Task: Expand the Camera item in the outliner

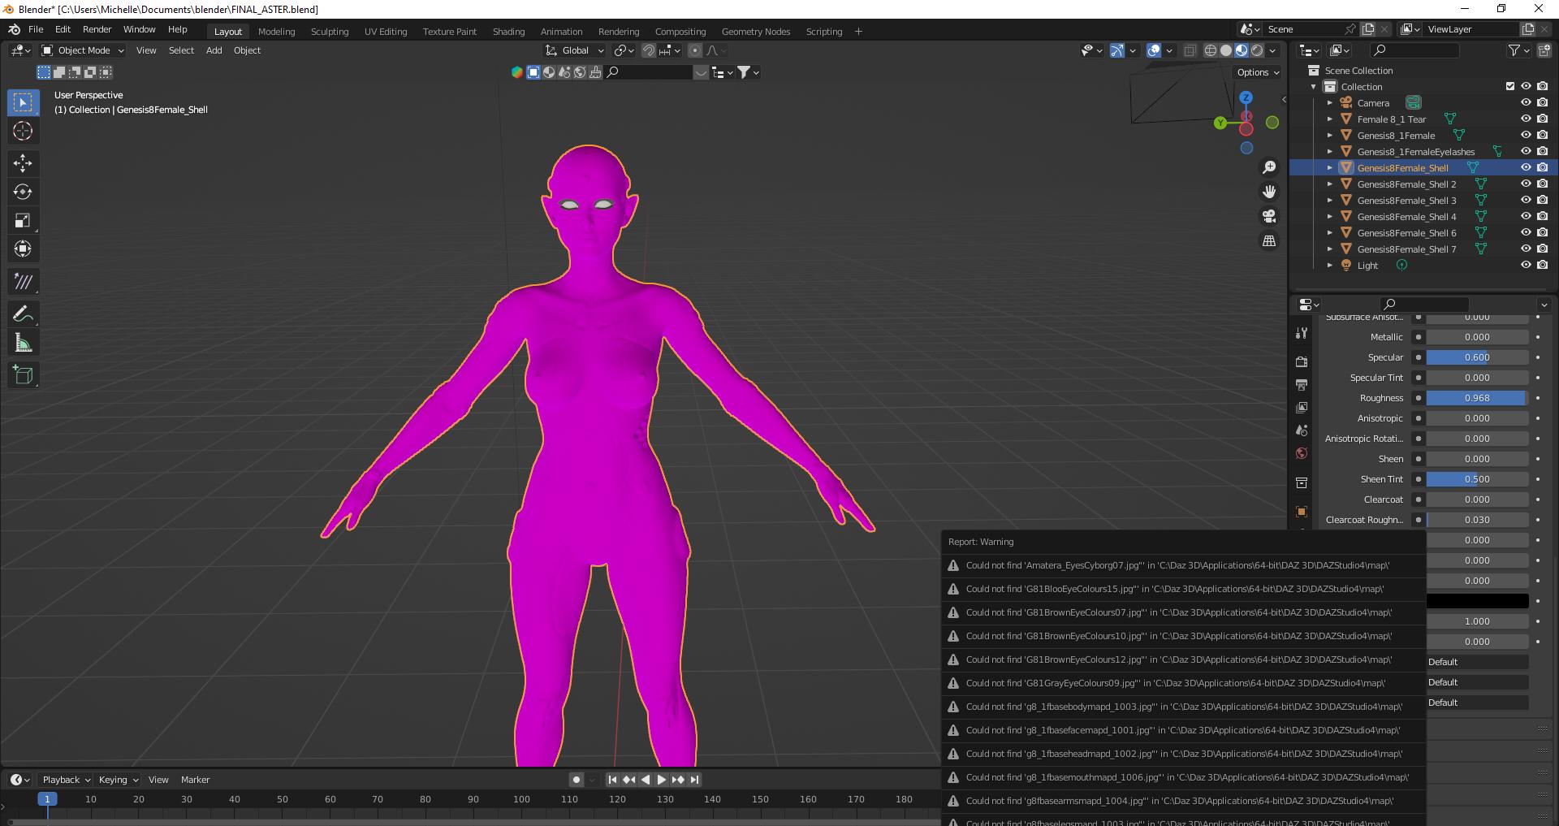Action: [x=1330, y=102]
